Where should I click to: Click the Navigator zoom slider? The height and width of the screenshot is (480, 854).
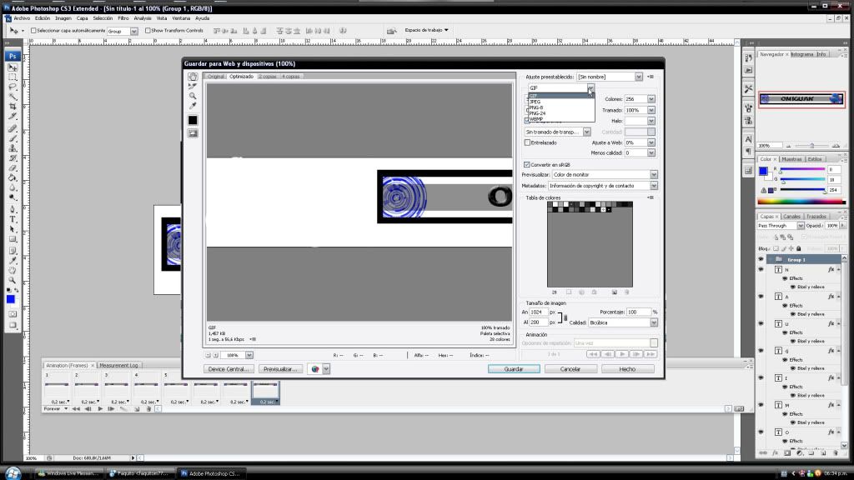(811, 146)
